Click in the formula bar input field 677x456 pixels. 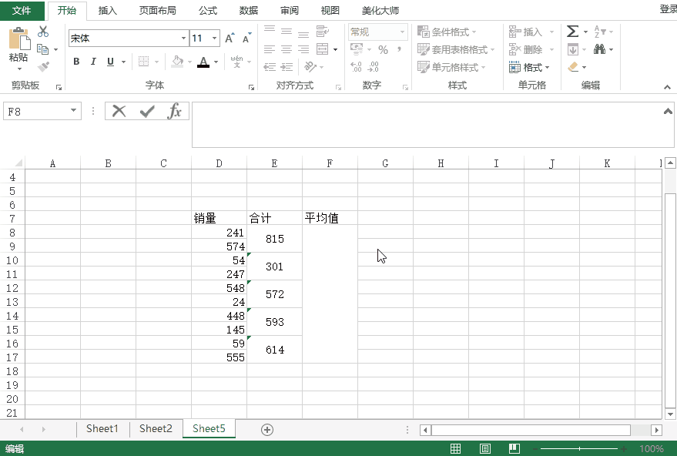pyautogui.click(x=433, y=125)
